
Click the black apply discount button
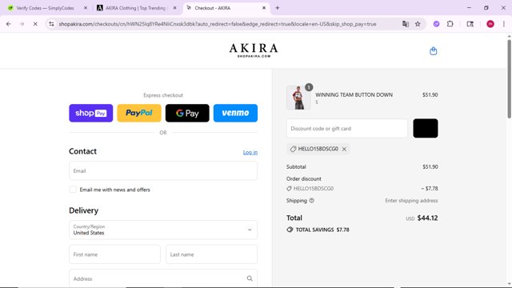coord(425,128)
